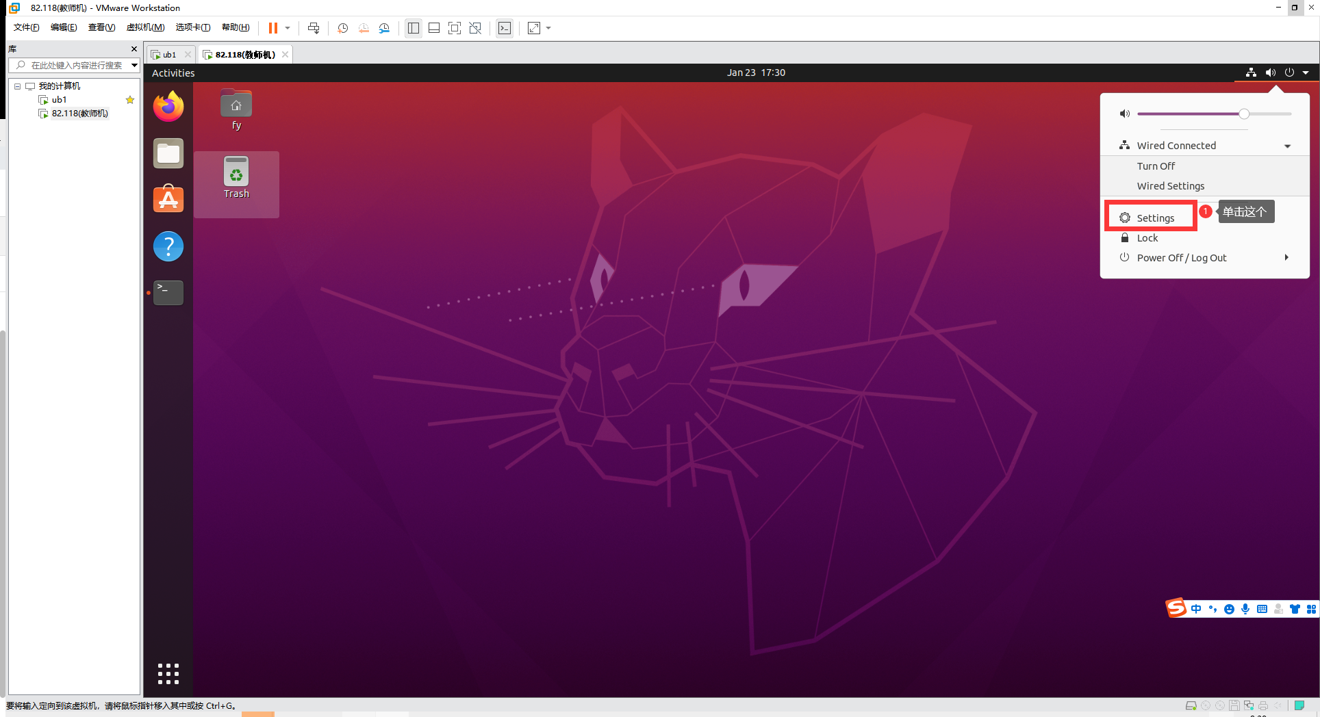Switch to the ub1 tab
Viewport: 1320px width, 717px height.
pyautogui.click(x=169, y=55)
